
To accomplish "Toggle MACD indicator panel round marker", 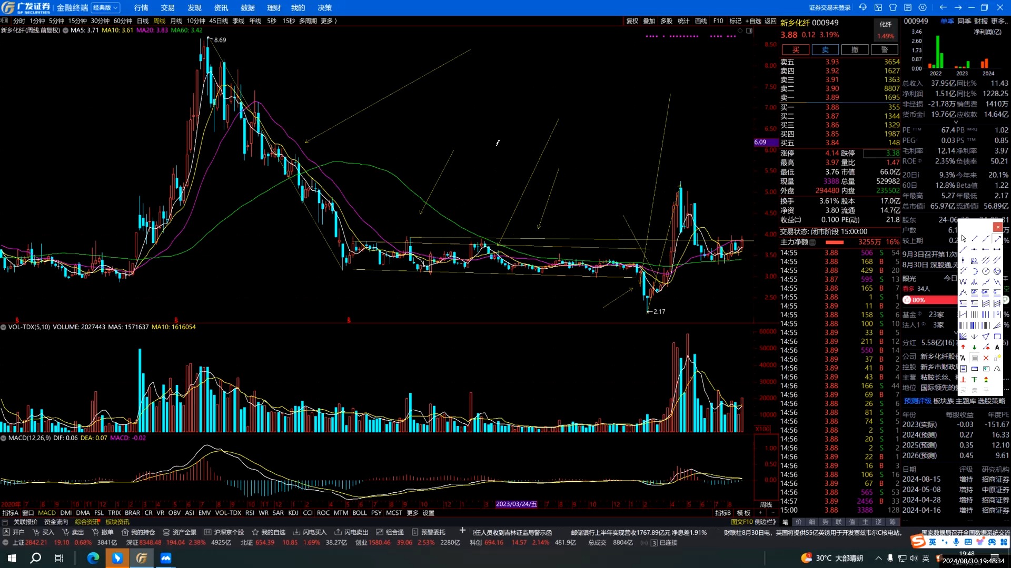I will pos(4,438).
